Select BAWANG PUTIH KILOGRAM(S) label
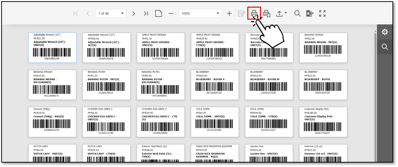This screenshot has height=167, width=398. (161, 85)
